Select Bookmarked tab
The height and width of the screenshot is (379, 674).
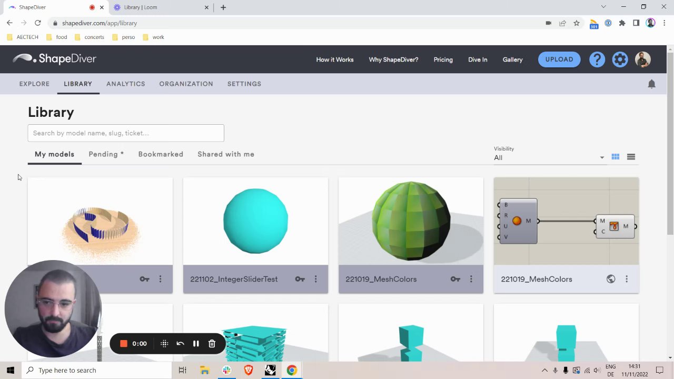point(161,154)
